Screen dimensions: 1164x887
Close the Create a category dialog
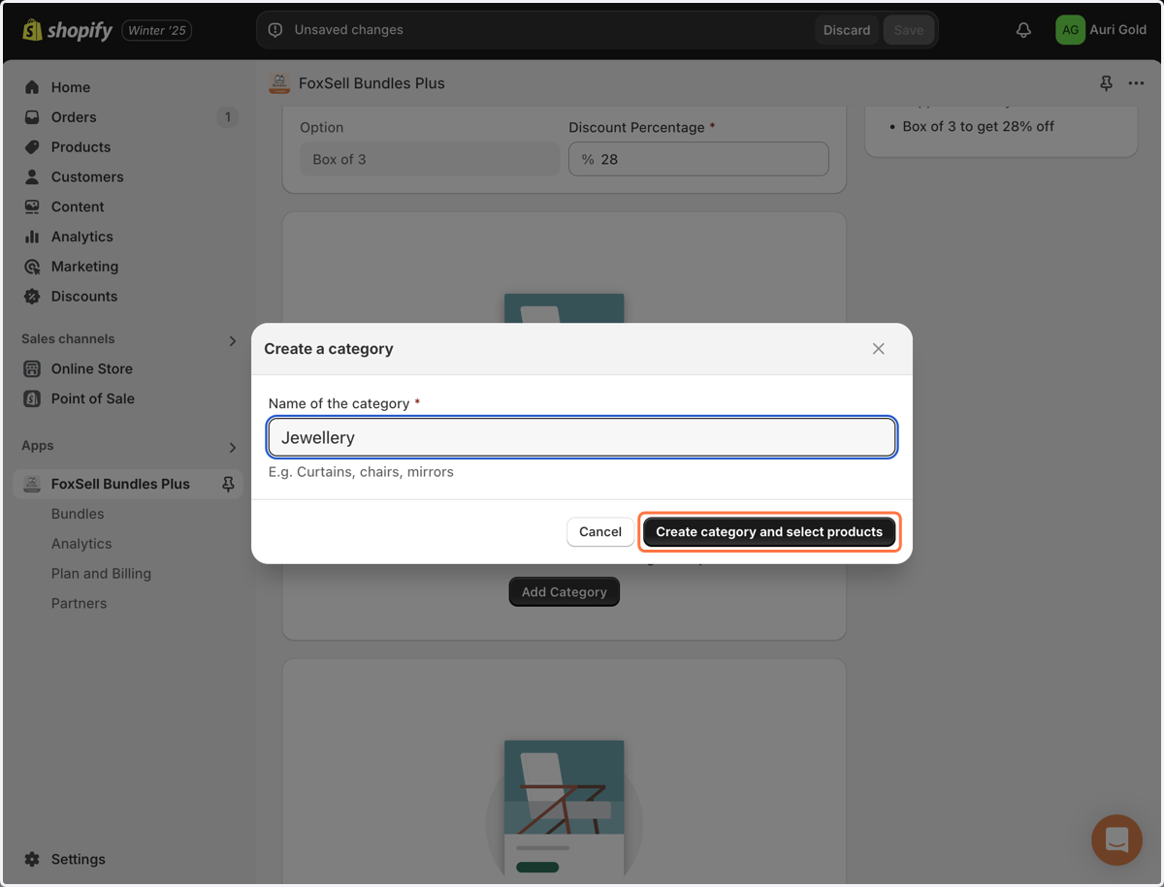[x=878, y=349]
